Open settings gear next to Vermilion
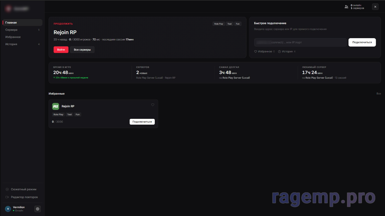The image size is (385, 216). tap(38, 209)
